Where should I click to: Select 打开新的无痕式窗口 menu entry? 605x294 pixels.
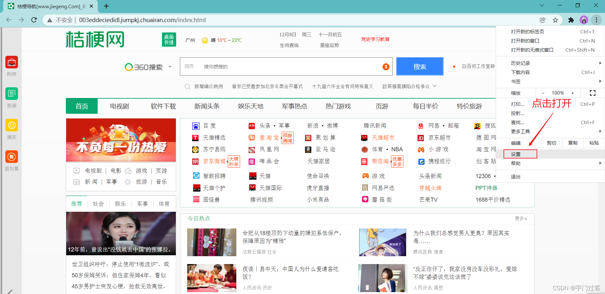550,50
